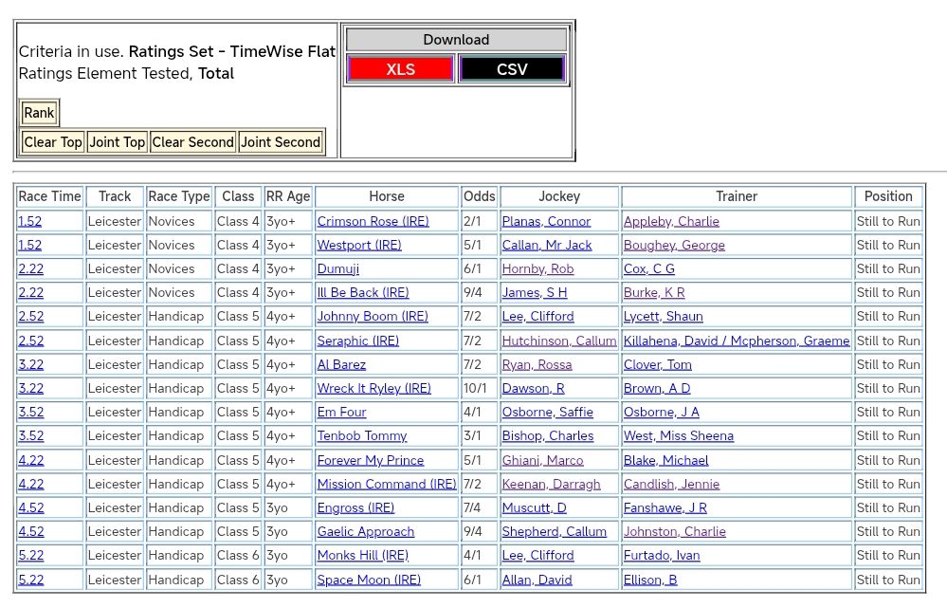947x608 pixels.
Task: View trainer Killahena, David / Mcpherson, Graeme
Action: tap(737, 341)
